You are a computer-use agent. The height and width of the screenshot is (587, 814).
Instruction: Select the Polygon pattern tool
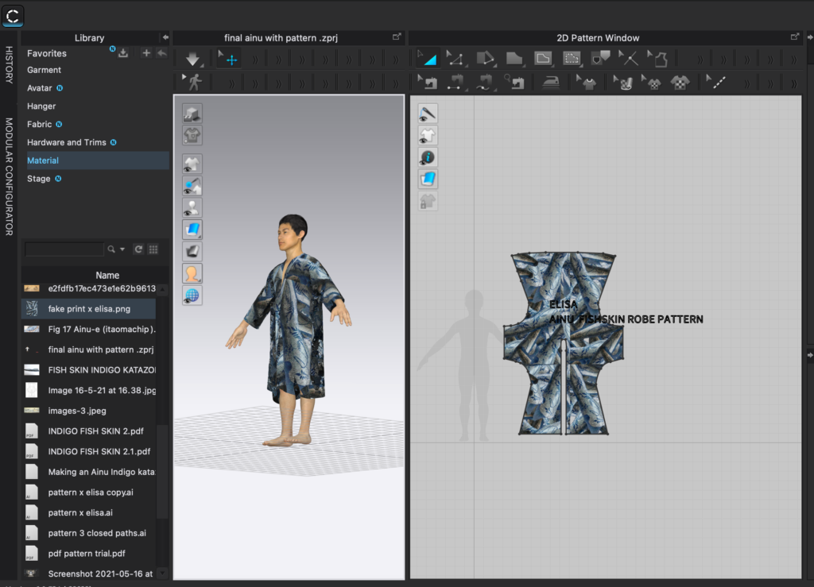(x=514, y=59)
